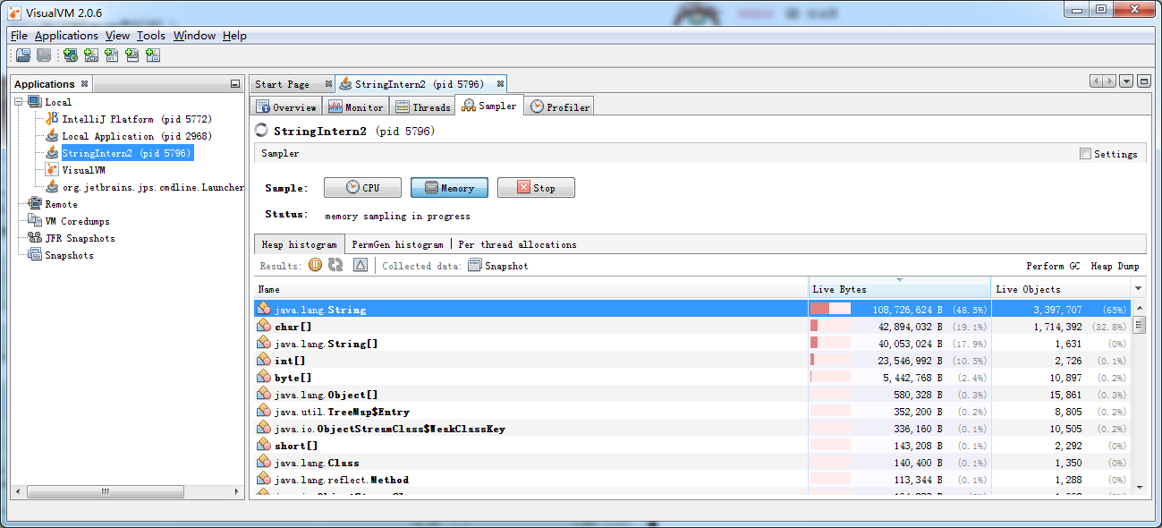
Task: Open the Help menu
Action: click(234, 36)
